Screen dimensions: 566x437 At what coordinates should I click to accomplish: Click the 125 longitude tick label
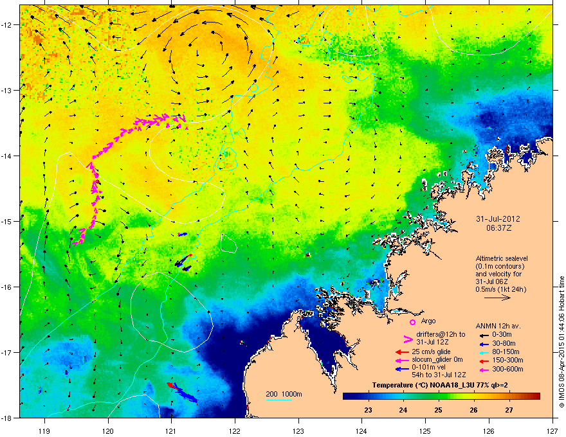[425, 431]
